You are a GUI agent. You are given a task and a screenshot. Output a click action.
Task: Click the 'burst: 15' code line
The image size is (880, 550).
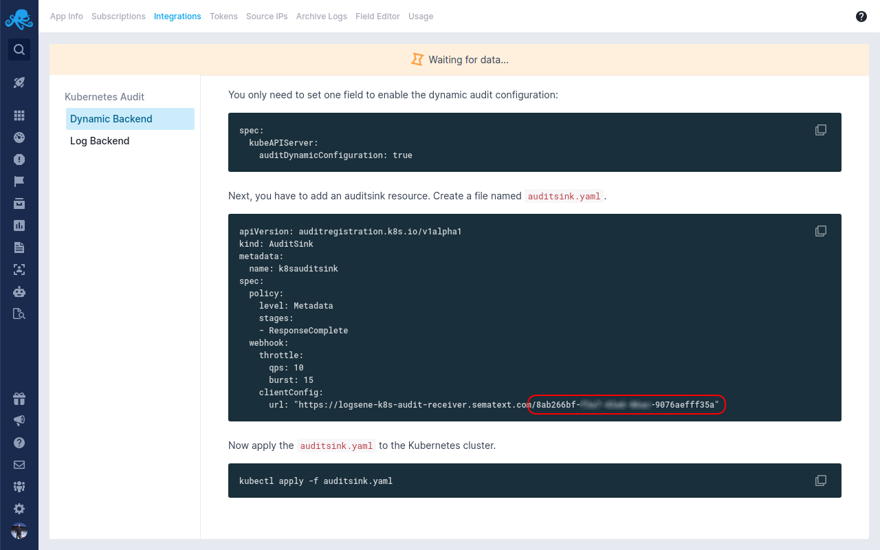(291, 380)
